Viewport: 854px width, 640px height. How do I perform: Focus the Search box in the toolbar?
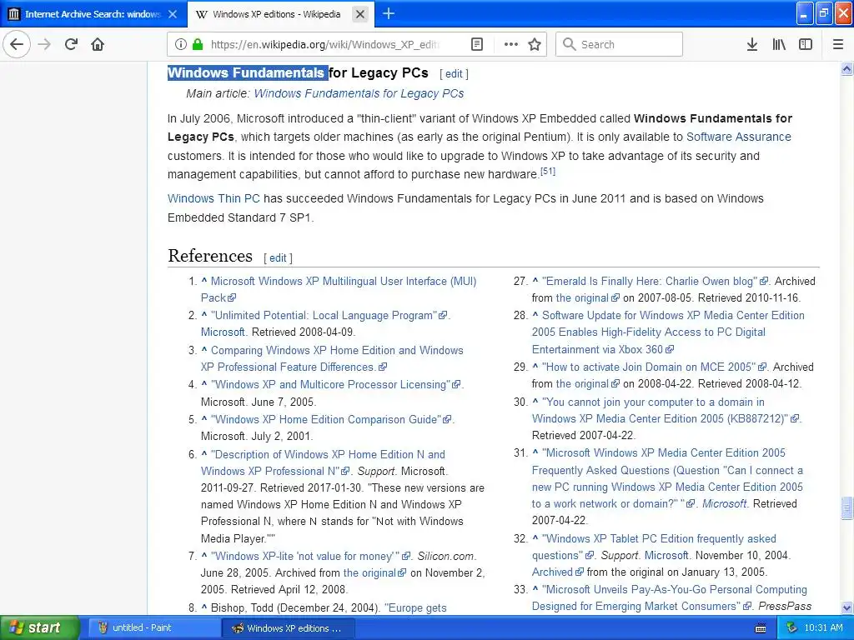tap(620, 44)
